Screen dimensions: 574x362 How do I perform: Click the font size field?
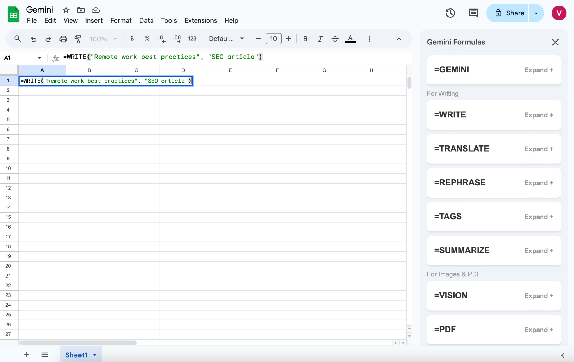click(x=274, y=39)
